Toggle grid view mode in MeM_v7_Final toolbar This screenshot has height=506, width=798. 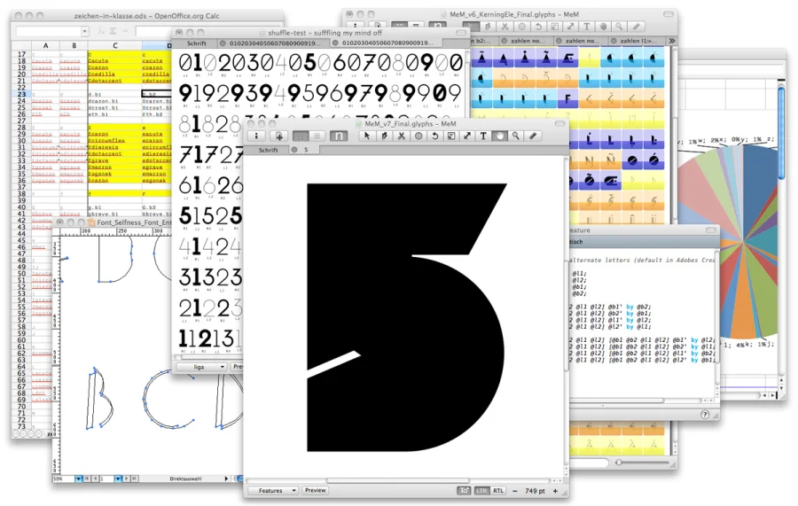tap(301, 136)
